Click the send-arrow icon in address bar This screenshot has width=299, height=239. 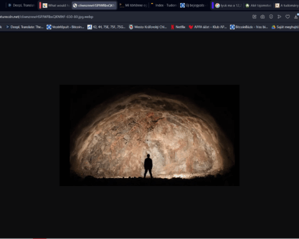click(x=279, y=17)
